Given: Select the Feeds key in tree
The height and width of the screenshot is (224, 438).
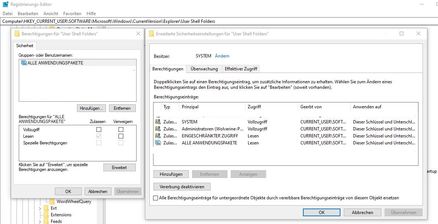Looking at the screenshot, I should coord(56,221).
